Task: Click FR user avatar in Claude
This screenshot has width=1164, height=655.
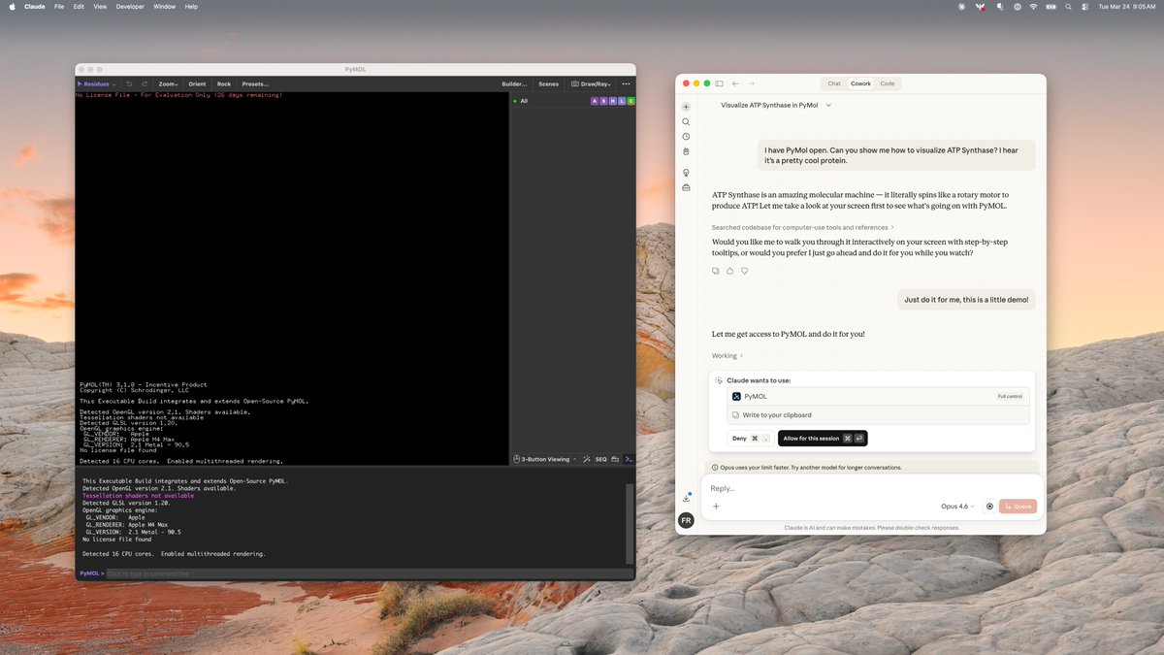Action: point(686,520)
